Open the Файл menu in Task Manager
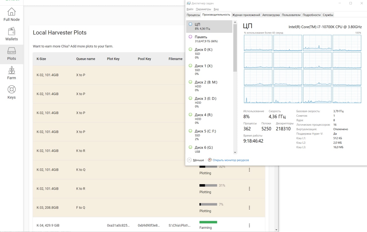This screenshot has height=232, width=367. (190, 9)
